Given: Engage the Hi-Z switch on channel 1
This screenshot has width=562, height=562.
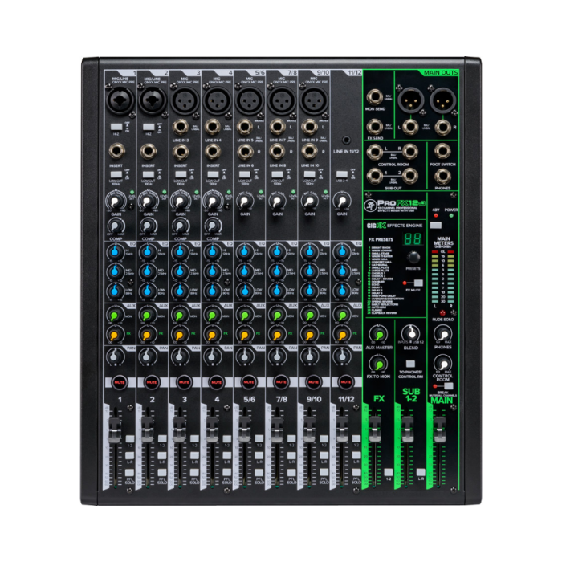Looking at the screenshot, I should [116, 127].
